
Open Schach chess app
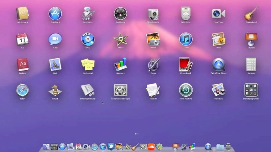[x=55, y=90]
